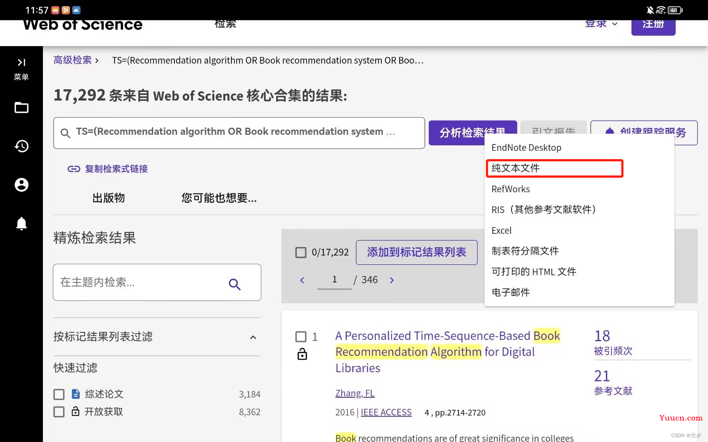The image size is (708, 442).
Task: Click 8,362 count beside 开放获取
Action: tap(250, 412)
